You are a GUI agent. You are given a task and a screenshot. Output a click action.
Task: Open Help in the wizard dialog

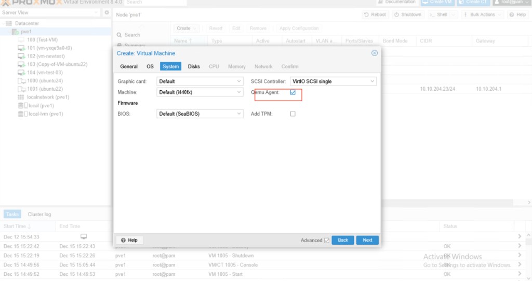(129, 240)
